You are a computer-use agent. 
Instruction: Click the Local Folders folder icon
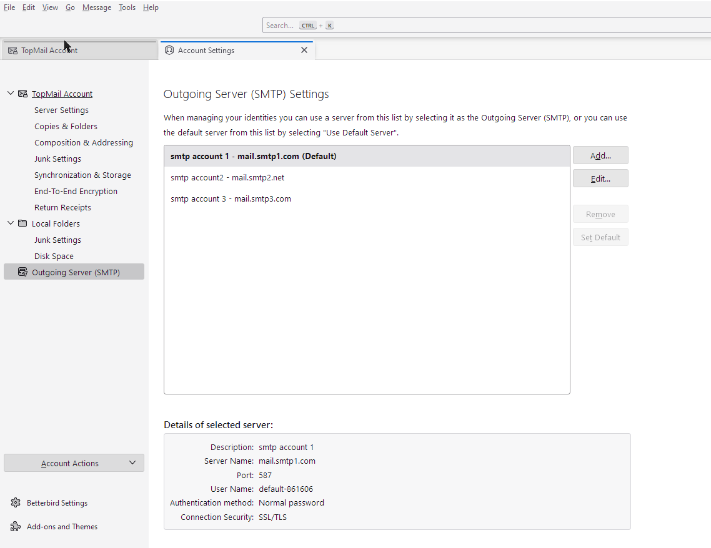22,223
